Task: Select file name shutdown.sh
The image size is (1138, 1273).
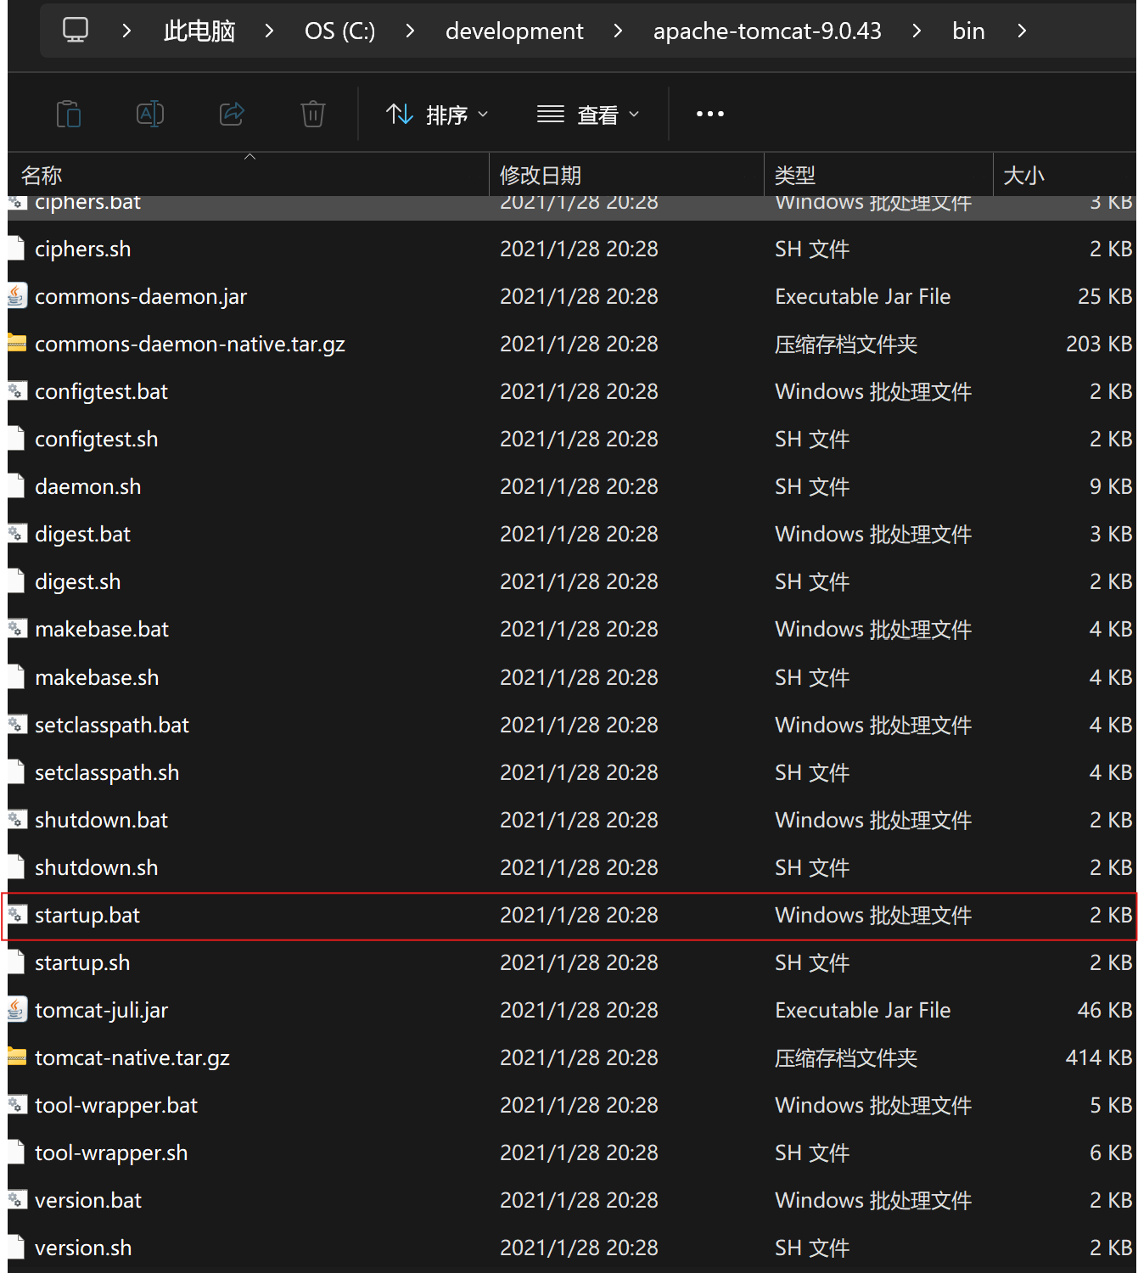Action: point(97,867)
